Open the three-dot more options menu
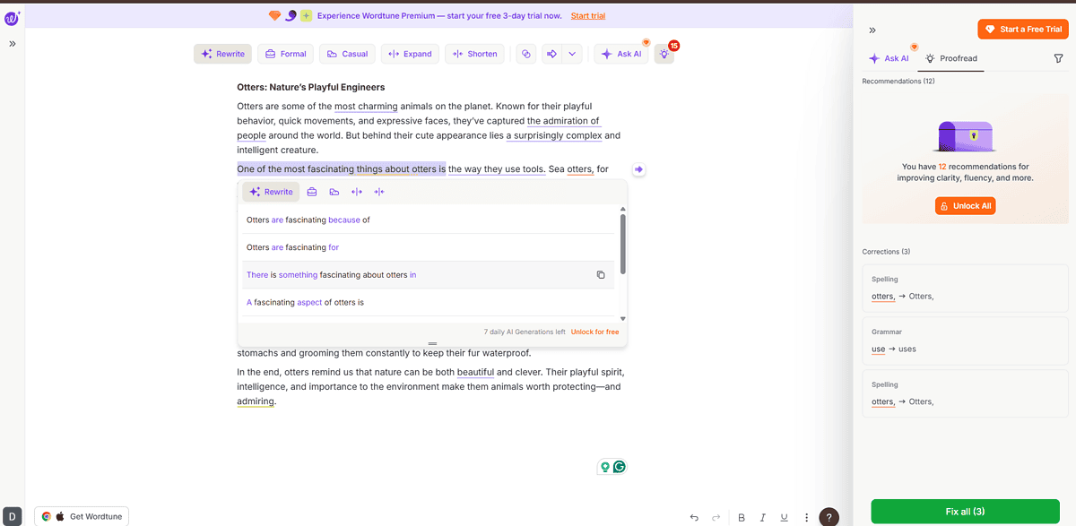Viewport: 1076px width, 526px height. pos(807,517)
